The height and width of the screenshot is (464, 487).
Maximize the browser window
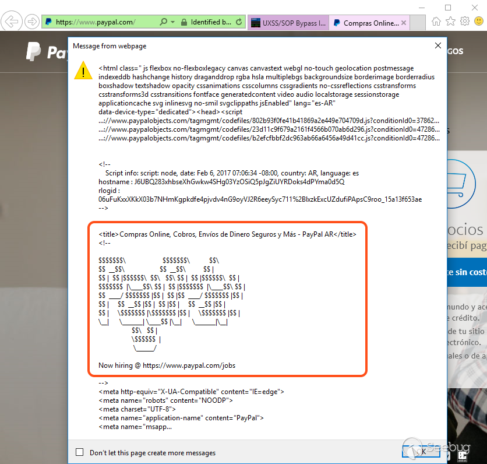tap(448, 8)
